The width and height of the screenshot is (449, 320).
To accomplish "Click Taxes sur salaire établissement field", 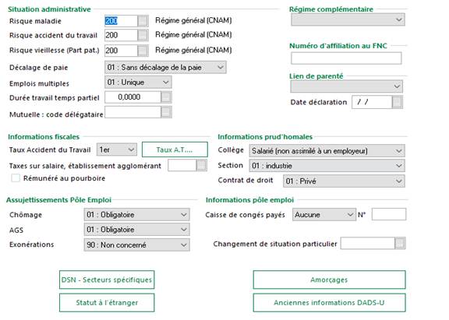I will tap(182, 165).
